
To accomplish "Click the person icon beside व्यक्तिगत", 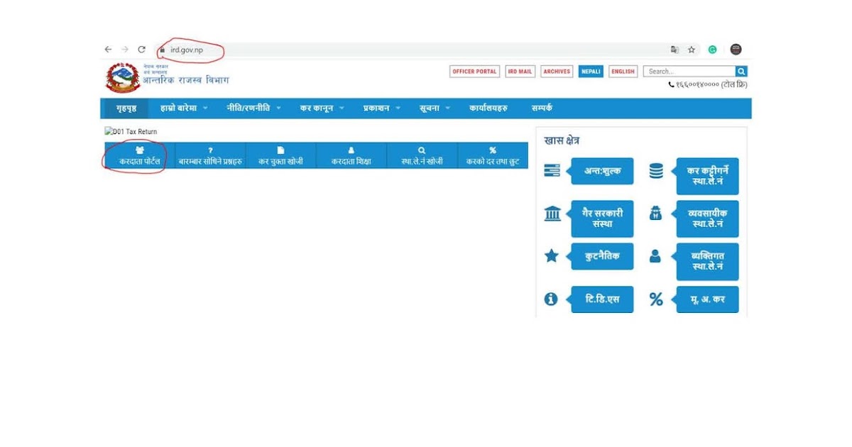I will 655,256.
